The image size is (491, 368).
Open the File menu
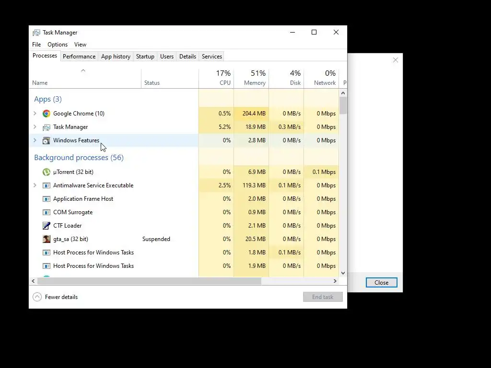click(x=36, y=45)
